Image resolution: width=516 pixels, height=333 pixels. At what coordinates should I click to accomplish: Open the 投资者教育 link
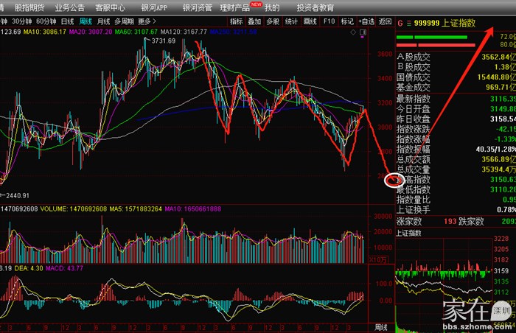[315, 7]
